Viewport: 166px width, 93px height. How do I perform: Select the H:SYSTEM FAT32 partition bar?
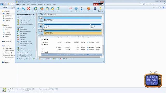pyautogui.click(x=73, y=19)
